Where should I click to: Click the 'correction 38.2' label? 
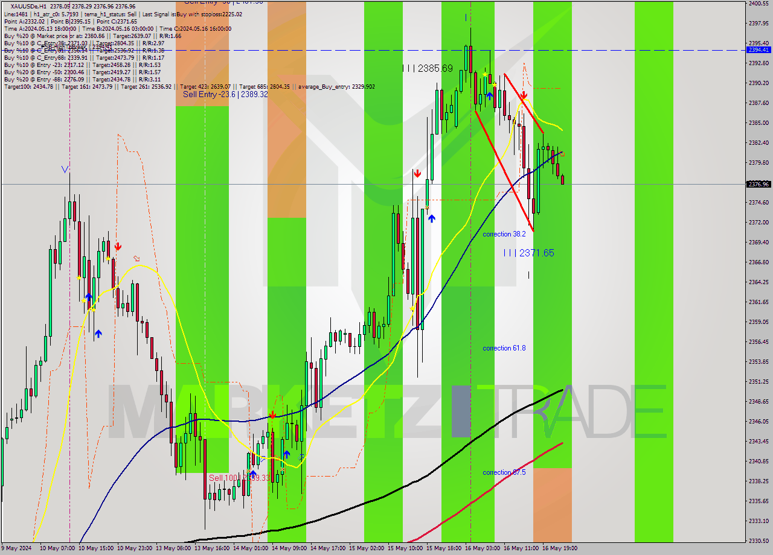pyautogui.click(x=504, y=234)
